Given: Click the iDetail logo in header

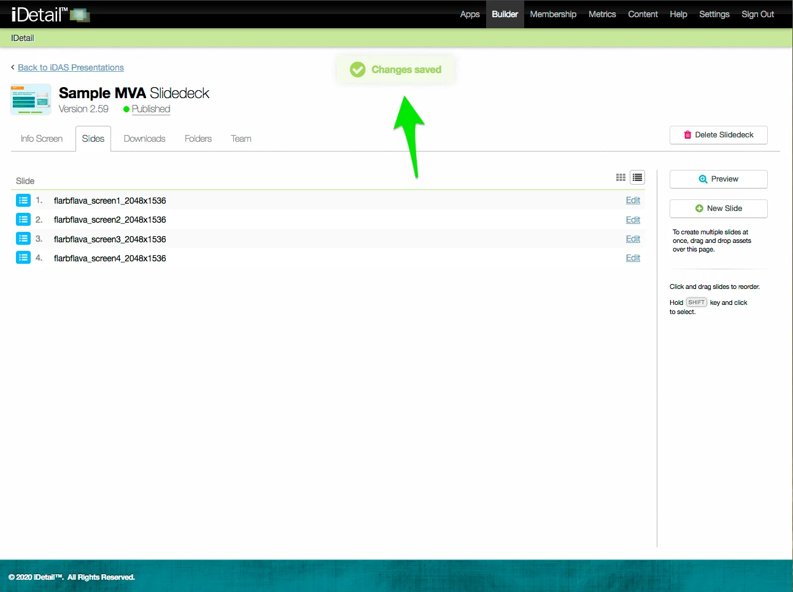Looking at the screenshot, I should [x=50, y=14].
